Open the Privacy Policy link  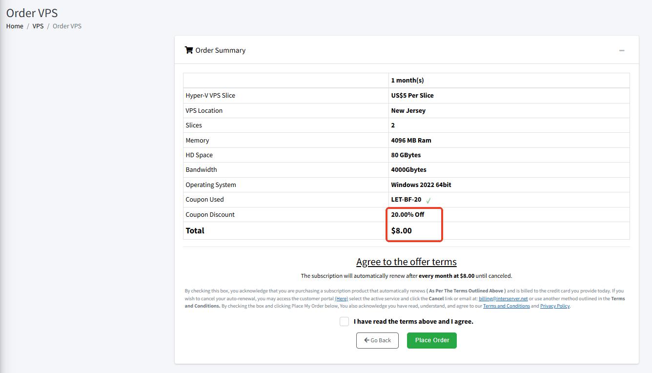554,306
